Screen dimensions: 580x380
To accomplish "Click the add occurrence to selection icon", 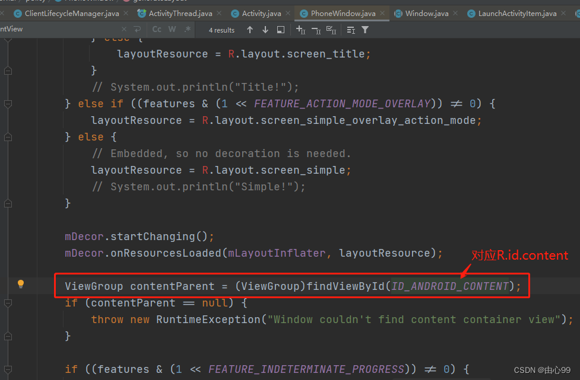I will click(x=300, y=29).
